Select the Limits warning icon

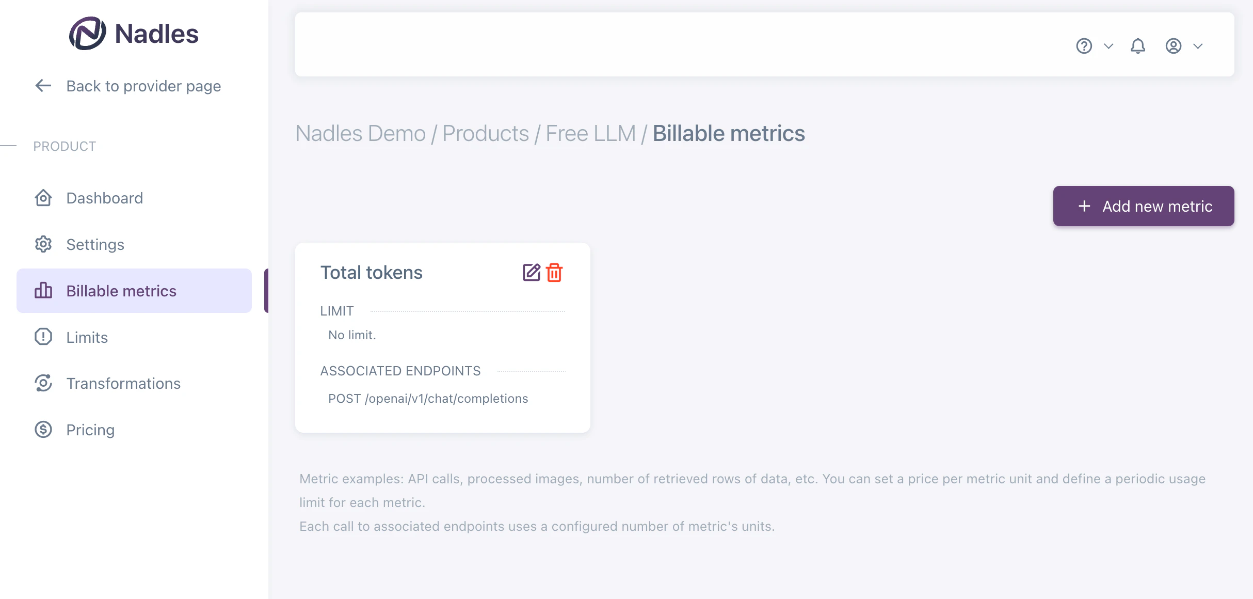tap(43, 337)
